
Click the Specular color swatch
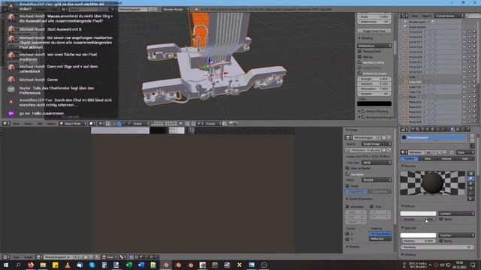click(x=418, y=235)
